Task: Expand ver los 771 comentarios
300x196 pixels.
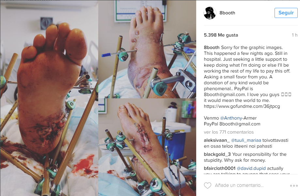Action: click(x=229, y=132)
